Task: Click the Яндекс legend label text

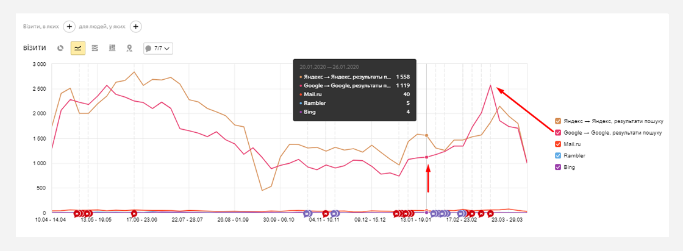Action: pos(613,121)
